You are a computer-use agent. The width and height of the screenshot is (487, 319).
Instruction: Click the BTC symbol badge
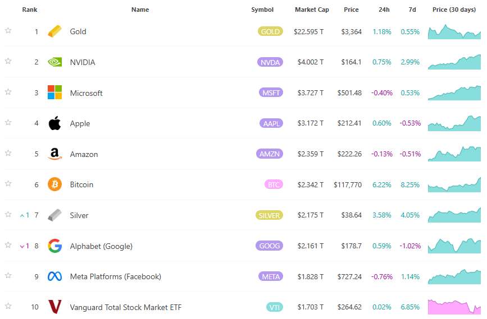(x=274, y=184)
